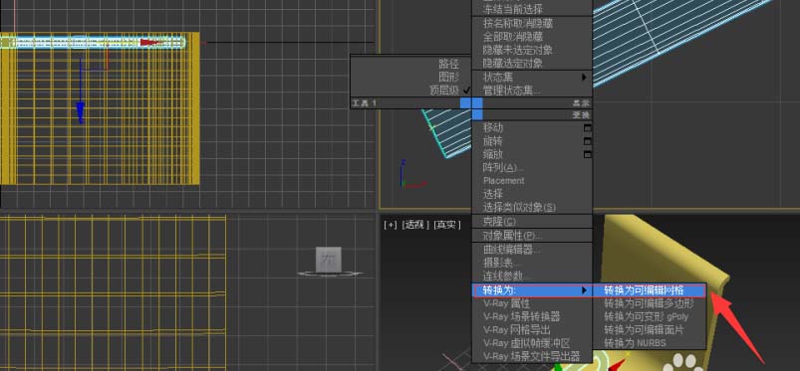Open Move transform settings box icon
Viewport: 800px width, 371px height.
(587, 127)
